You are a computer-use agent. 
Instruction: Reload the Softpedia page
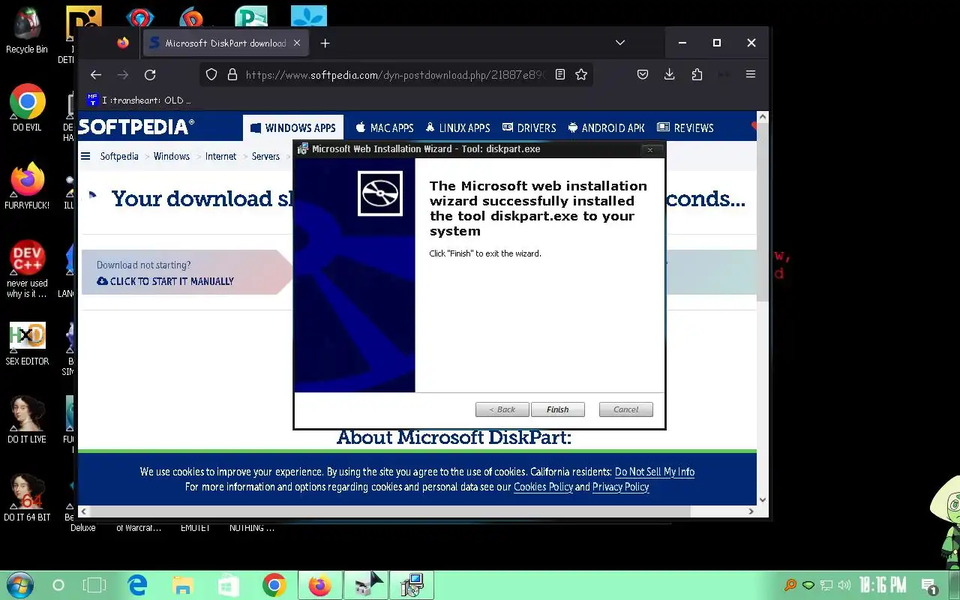pyautogui.click(x=150, y=74)
